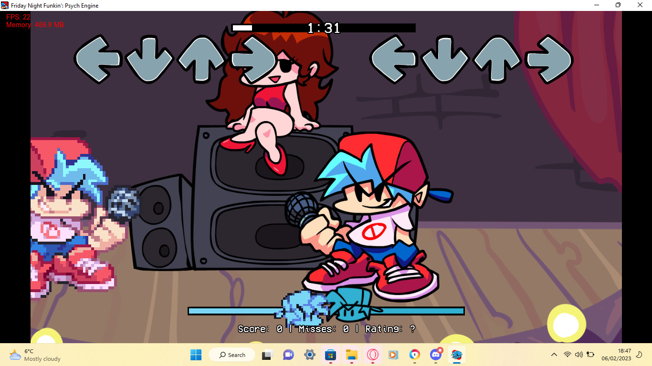Open the volume speaker icon in the tray
The image size is (652, 366).
[579, 355]
